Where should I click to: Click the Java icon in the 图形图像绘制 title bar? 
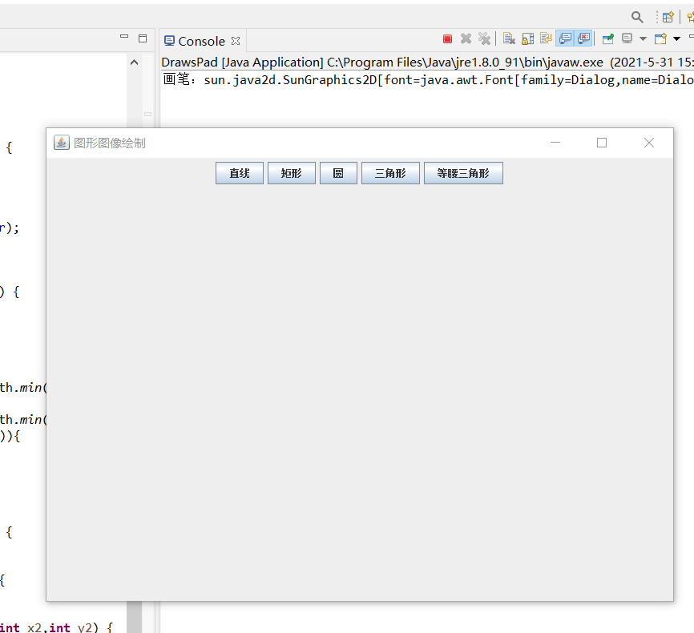[62, 143]
